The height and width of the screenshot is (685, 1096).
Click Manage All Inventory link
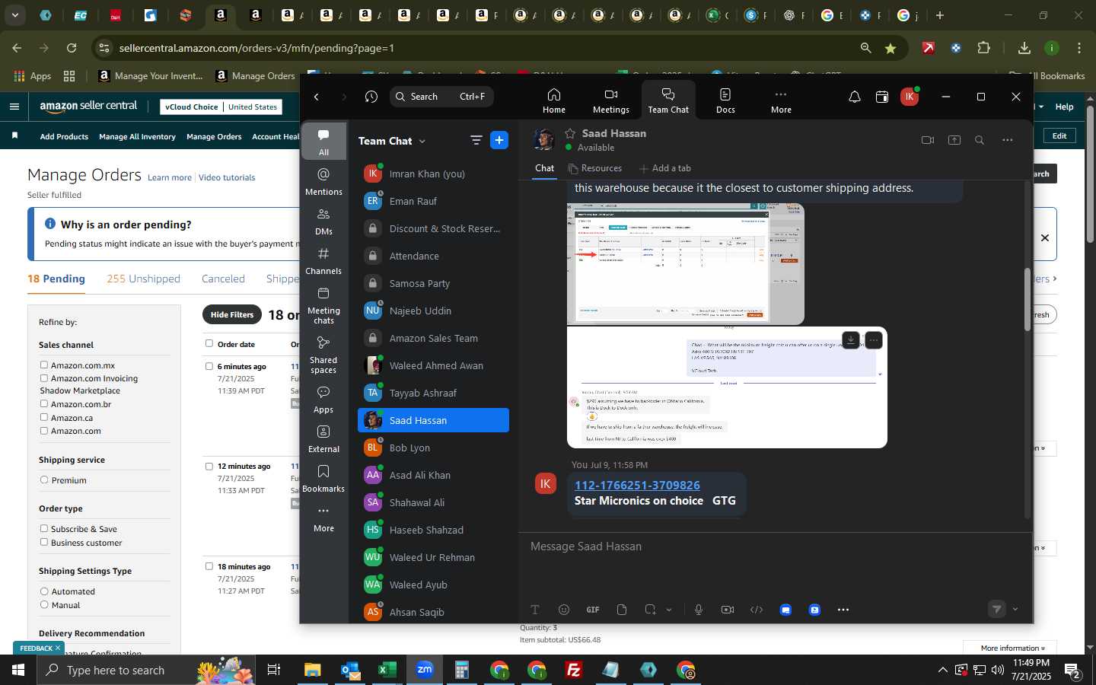(137, 136)
